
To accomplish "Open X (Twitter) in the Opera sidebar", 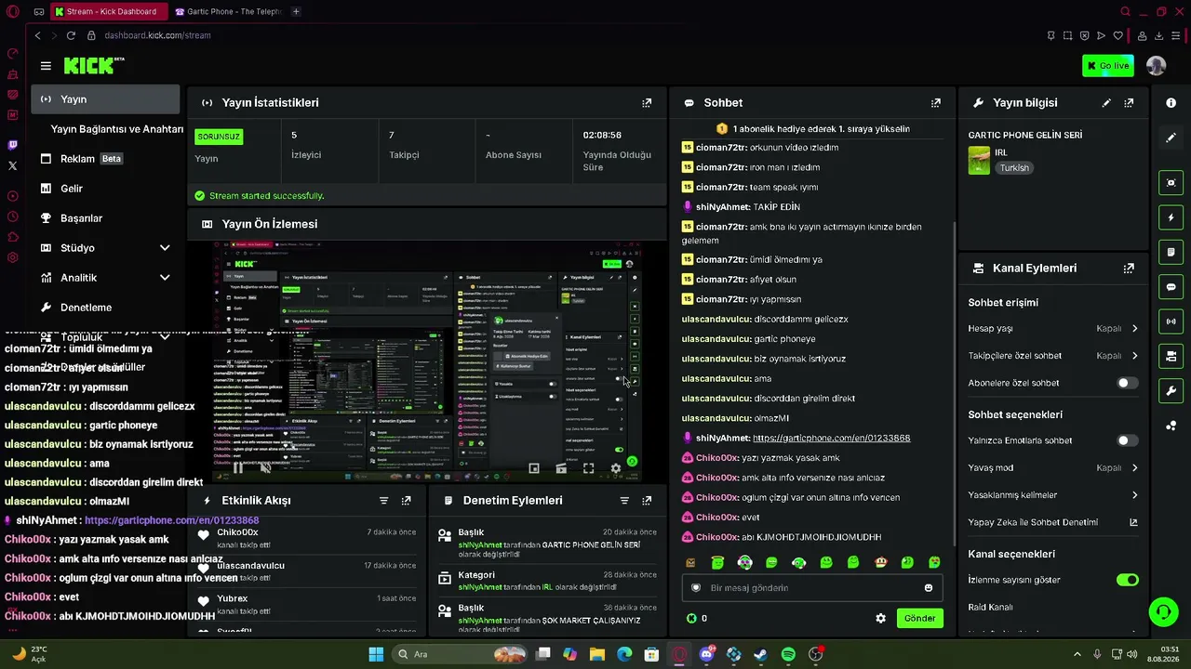I will (x=12, y=165).
